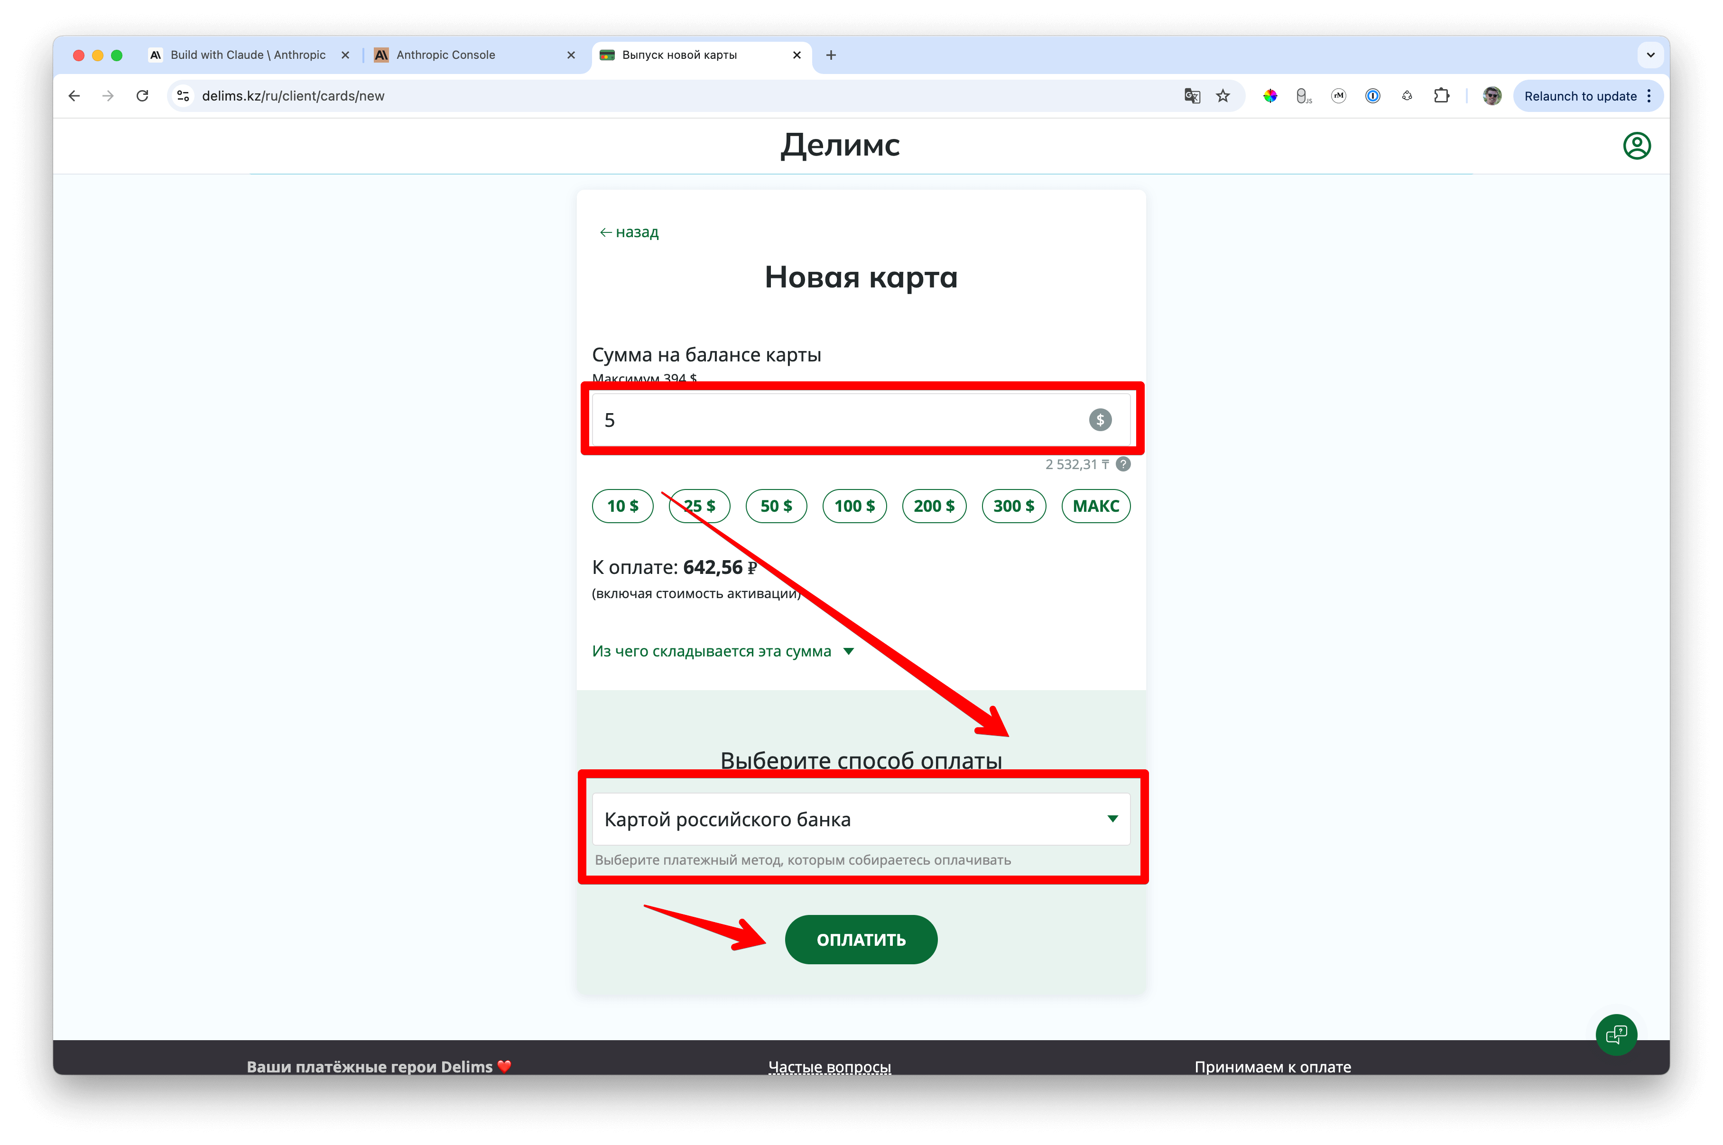The height and width of the screenshot is (1145, 1723).
Task: Click the 2 532,31 ₸ converted amount
Action: (x=1076, y=464)
